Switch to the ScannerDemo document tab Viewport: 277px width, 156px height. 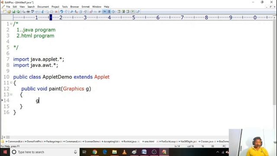(x=92, y=142)
